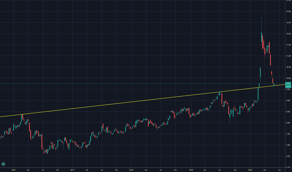Click the 2019 label on the time axis
The width and height of the screenshot is (292, 172).
[x=191, y=170]
